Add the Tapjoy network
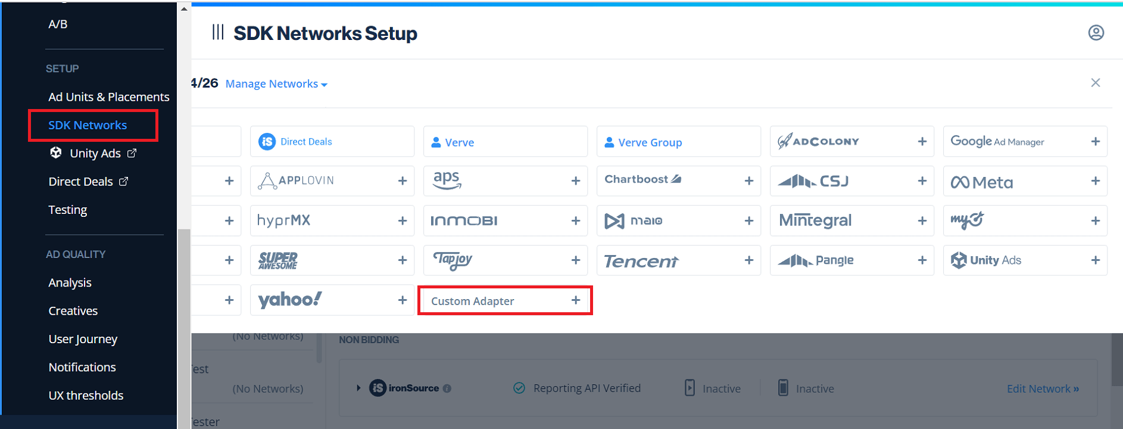The height and width of the screenshot is (429, 1123). click(575, 260)
